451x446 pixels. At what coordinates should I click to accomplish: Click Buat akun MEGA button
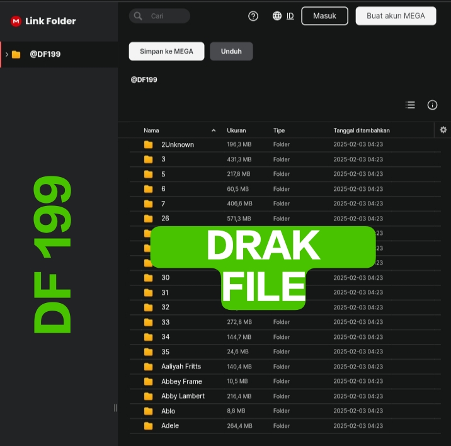(396, 16)
